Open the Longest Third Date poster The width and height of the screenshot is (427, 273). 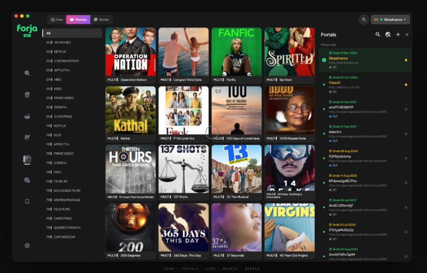click(183, 52)
